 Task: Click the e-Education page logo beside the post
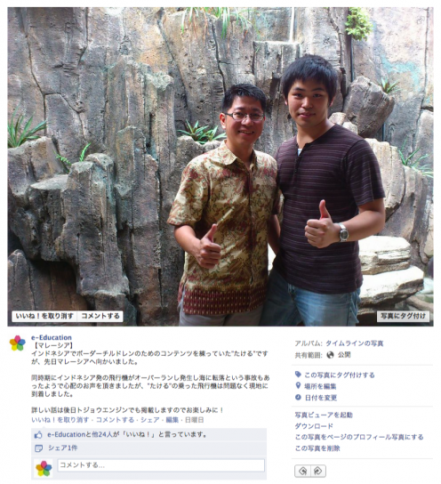tap(17, 343)
